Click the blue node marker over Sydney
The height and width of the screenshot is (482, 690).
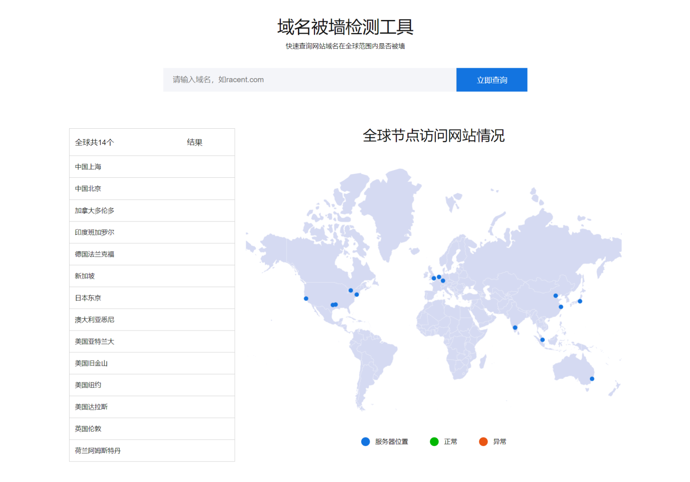coord(592,378)
